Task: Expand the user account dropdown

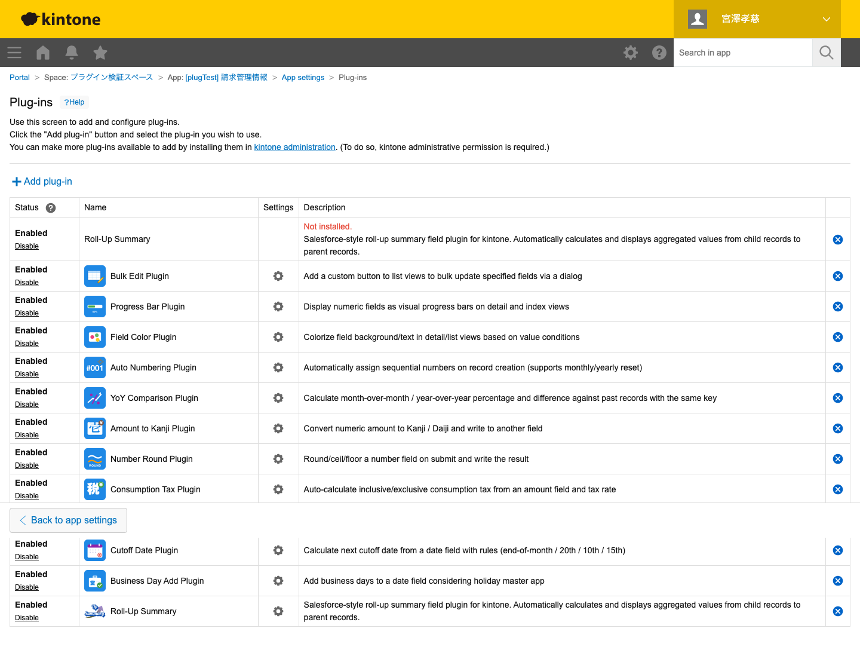Action: (x=827, y=19)
